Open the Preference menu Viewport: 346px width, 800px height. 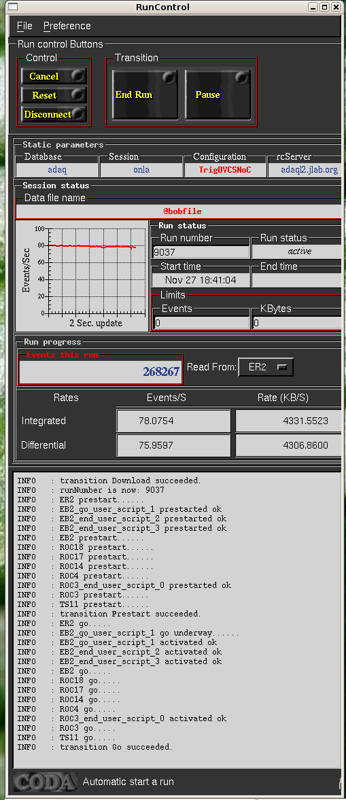67,26
